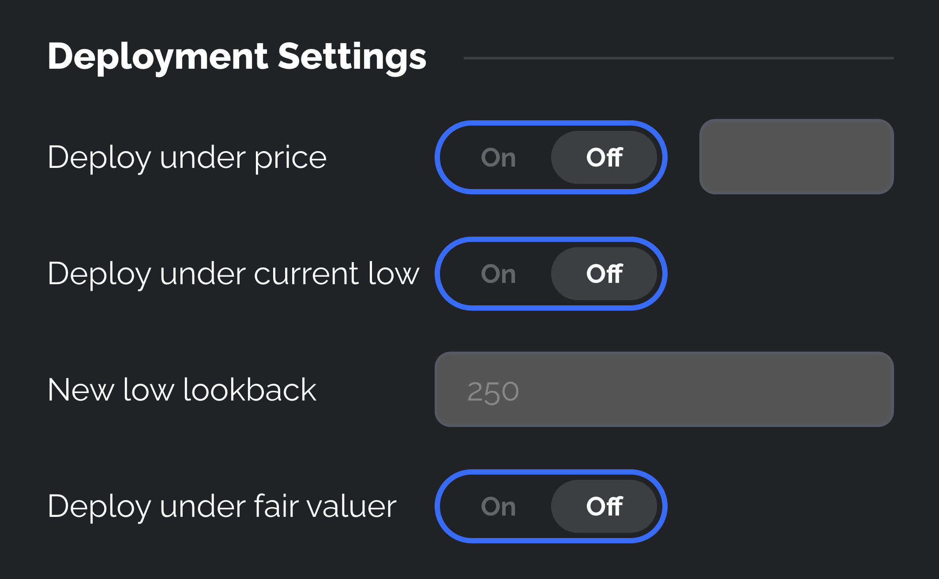Select Off for Deploy under price
This screenshot has width=939, height=579.
click(604, 157)
